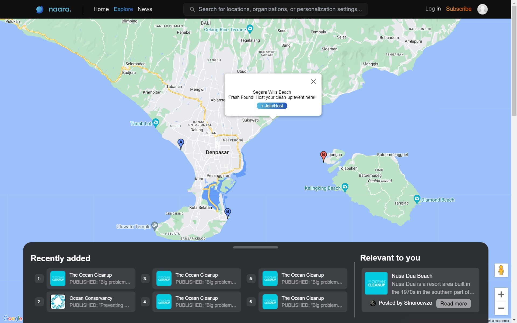Click the Subscribe link
The image size is (517, 323).
pyautogui.click(x=459, y=9)
